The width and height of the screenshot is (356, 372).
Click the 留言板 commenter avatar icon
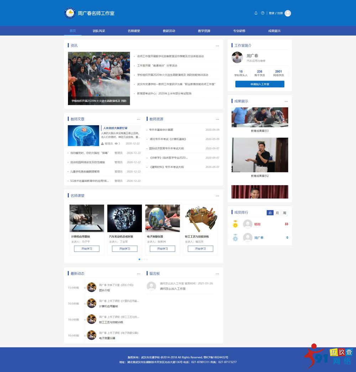pyautogui.click(x=151, y=286)
